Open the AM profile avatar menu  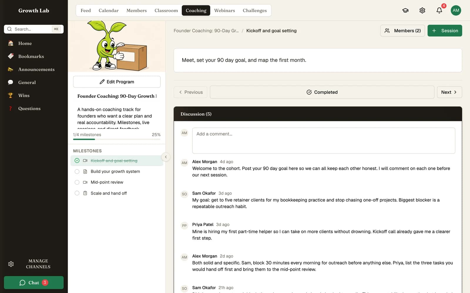pyautogui.click(x=456, y=11)
